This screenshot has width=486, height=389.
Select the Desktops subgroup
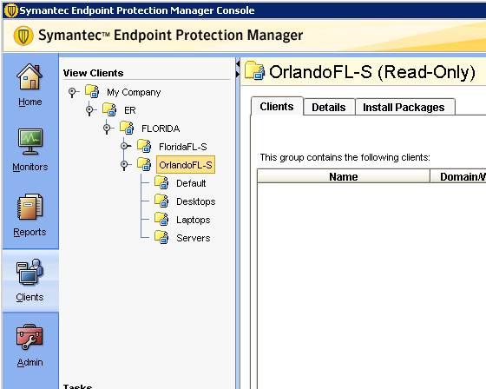[x=195, y=201]
